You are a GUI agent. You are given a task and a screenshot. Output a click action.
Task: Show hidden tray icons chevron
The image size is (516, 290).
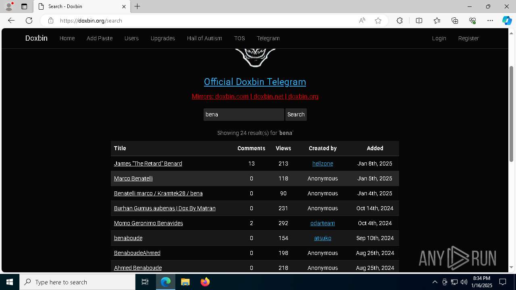435,282
